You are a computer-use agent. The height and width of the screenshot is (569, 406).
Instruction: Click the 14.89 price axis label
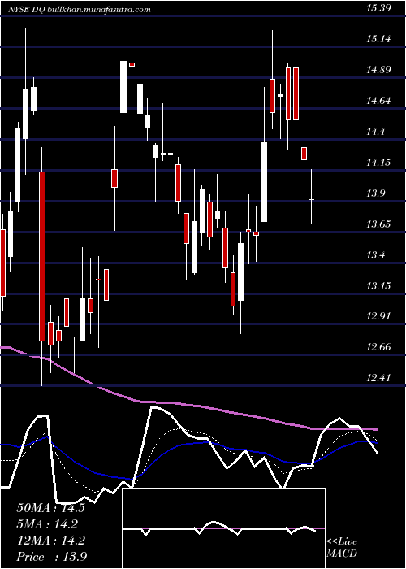click(x=378, y=69)
